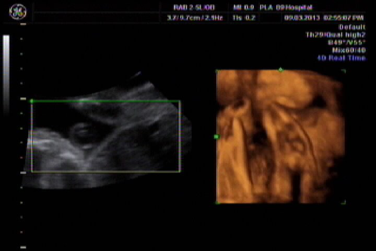This screenshot has width=376, height=251.
Task: Click the Th29 quality setting text
Action: coord(335,35)
